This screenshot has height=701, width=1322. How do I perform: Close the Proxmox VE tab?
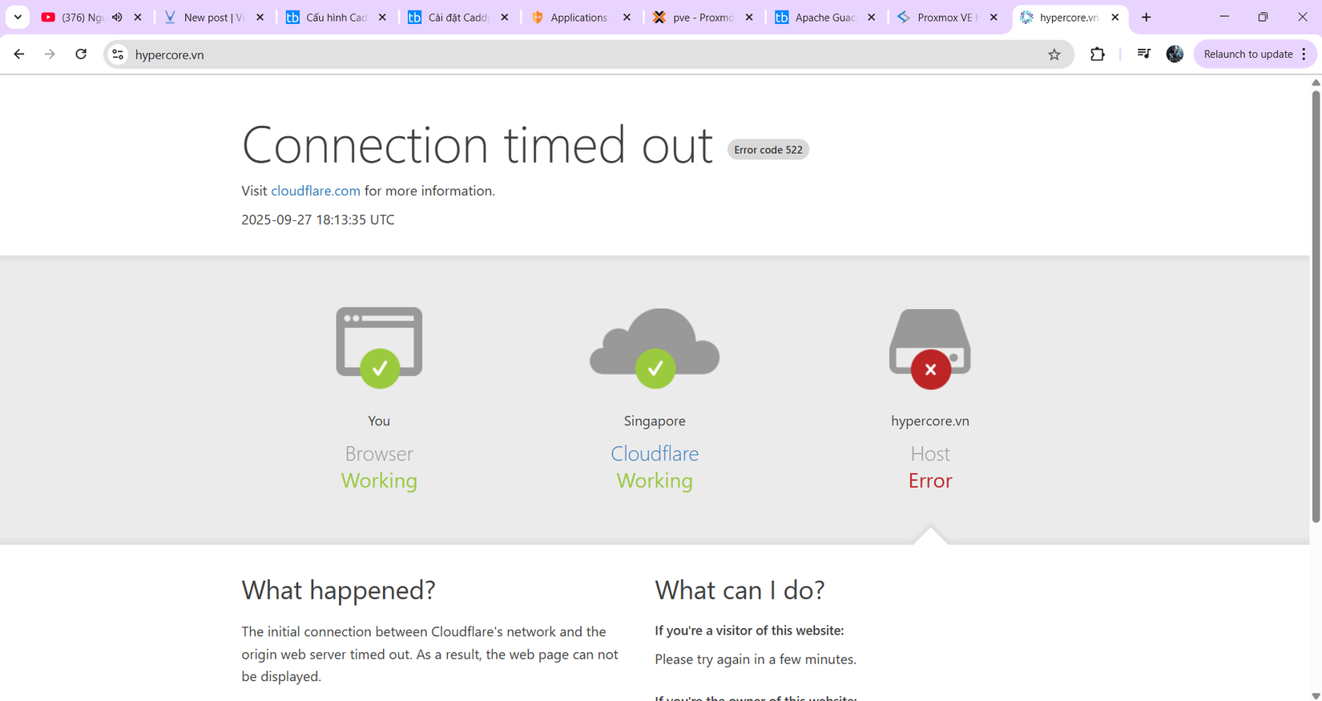[994, 18]
